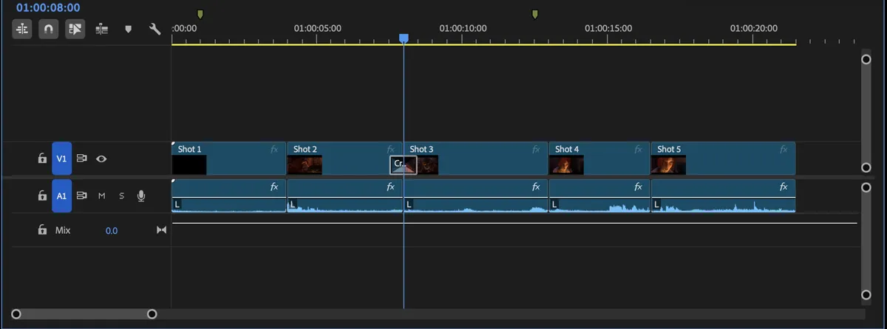Click L channel badge under Shot 2

click(293, 204)
